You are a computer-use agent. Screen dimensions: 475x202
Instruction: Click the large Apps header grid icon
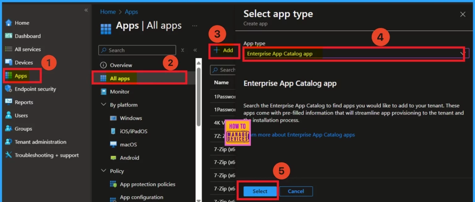pos(106,29)
